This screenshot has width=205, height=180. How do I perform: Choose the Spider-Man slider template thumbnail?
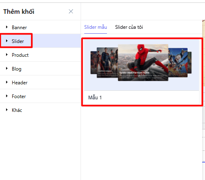click(x=141, y=65)
